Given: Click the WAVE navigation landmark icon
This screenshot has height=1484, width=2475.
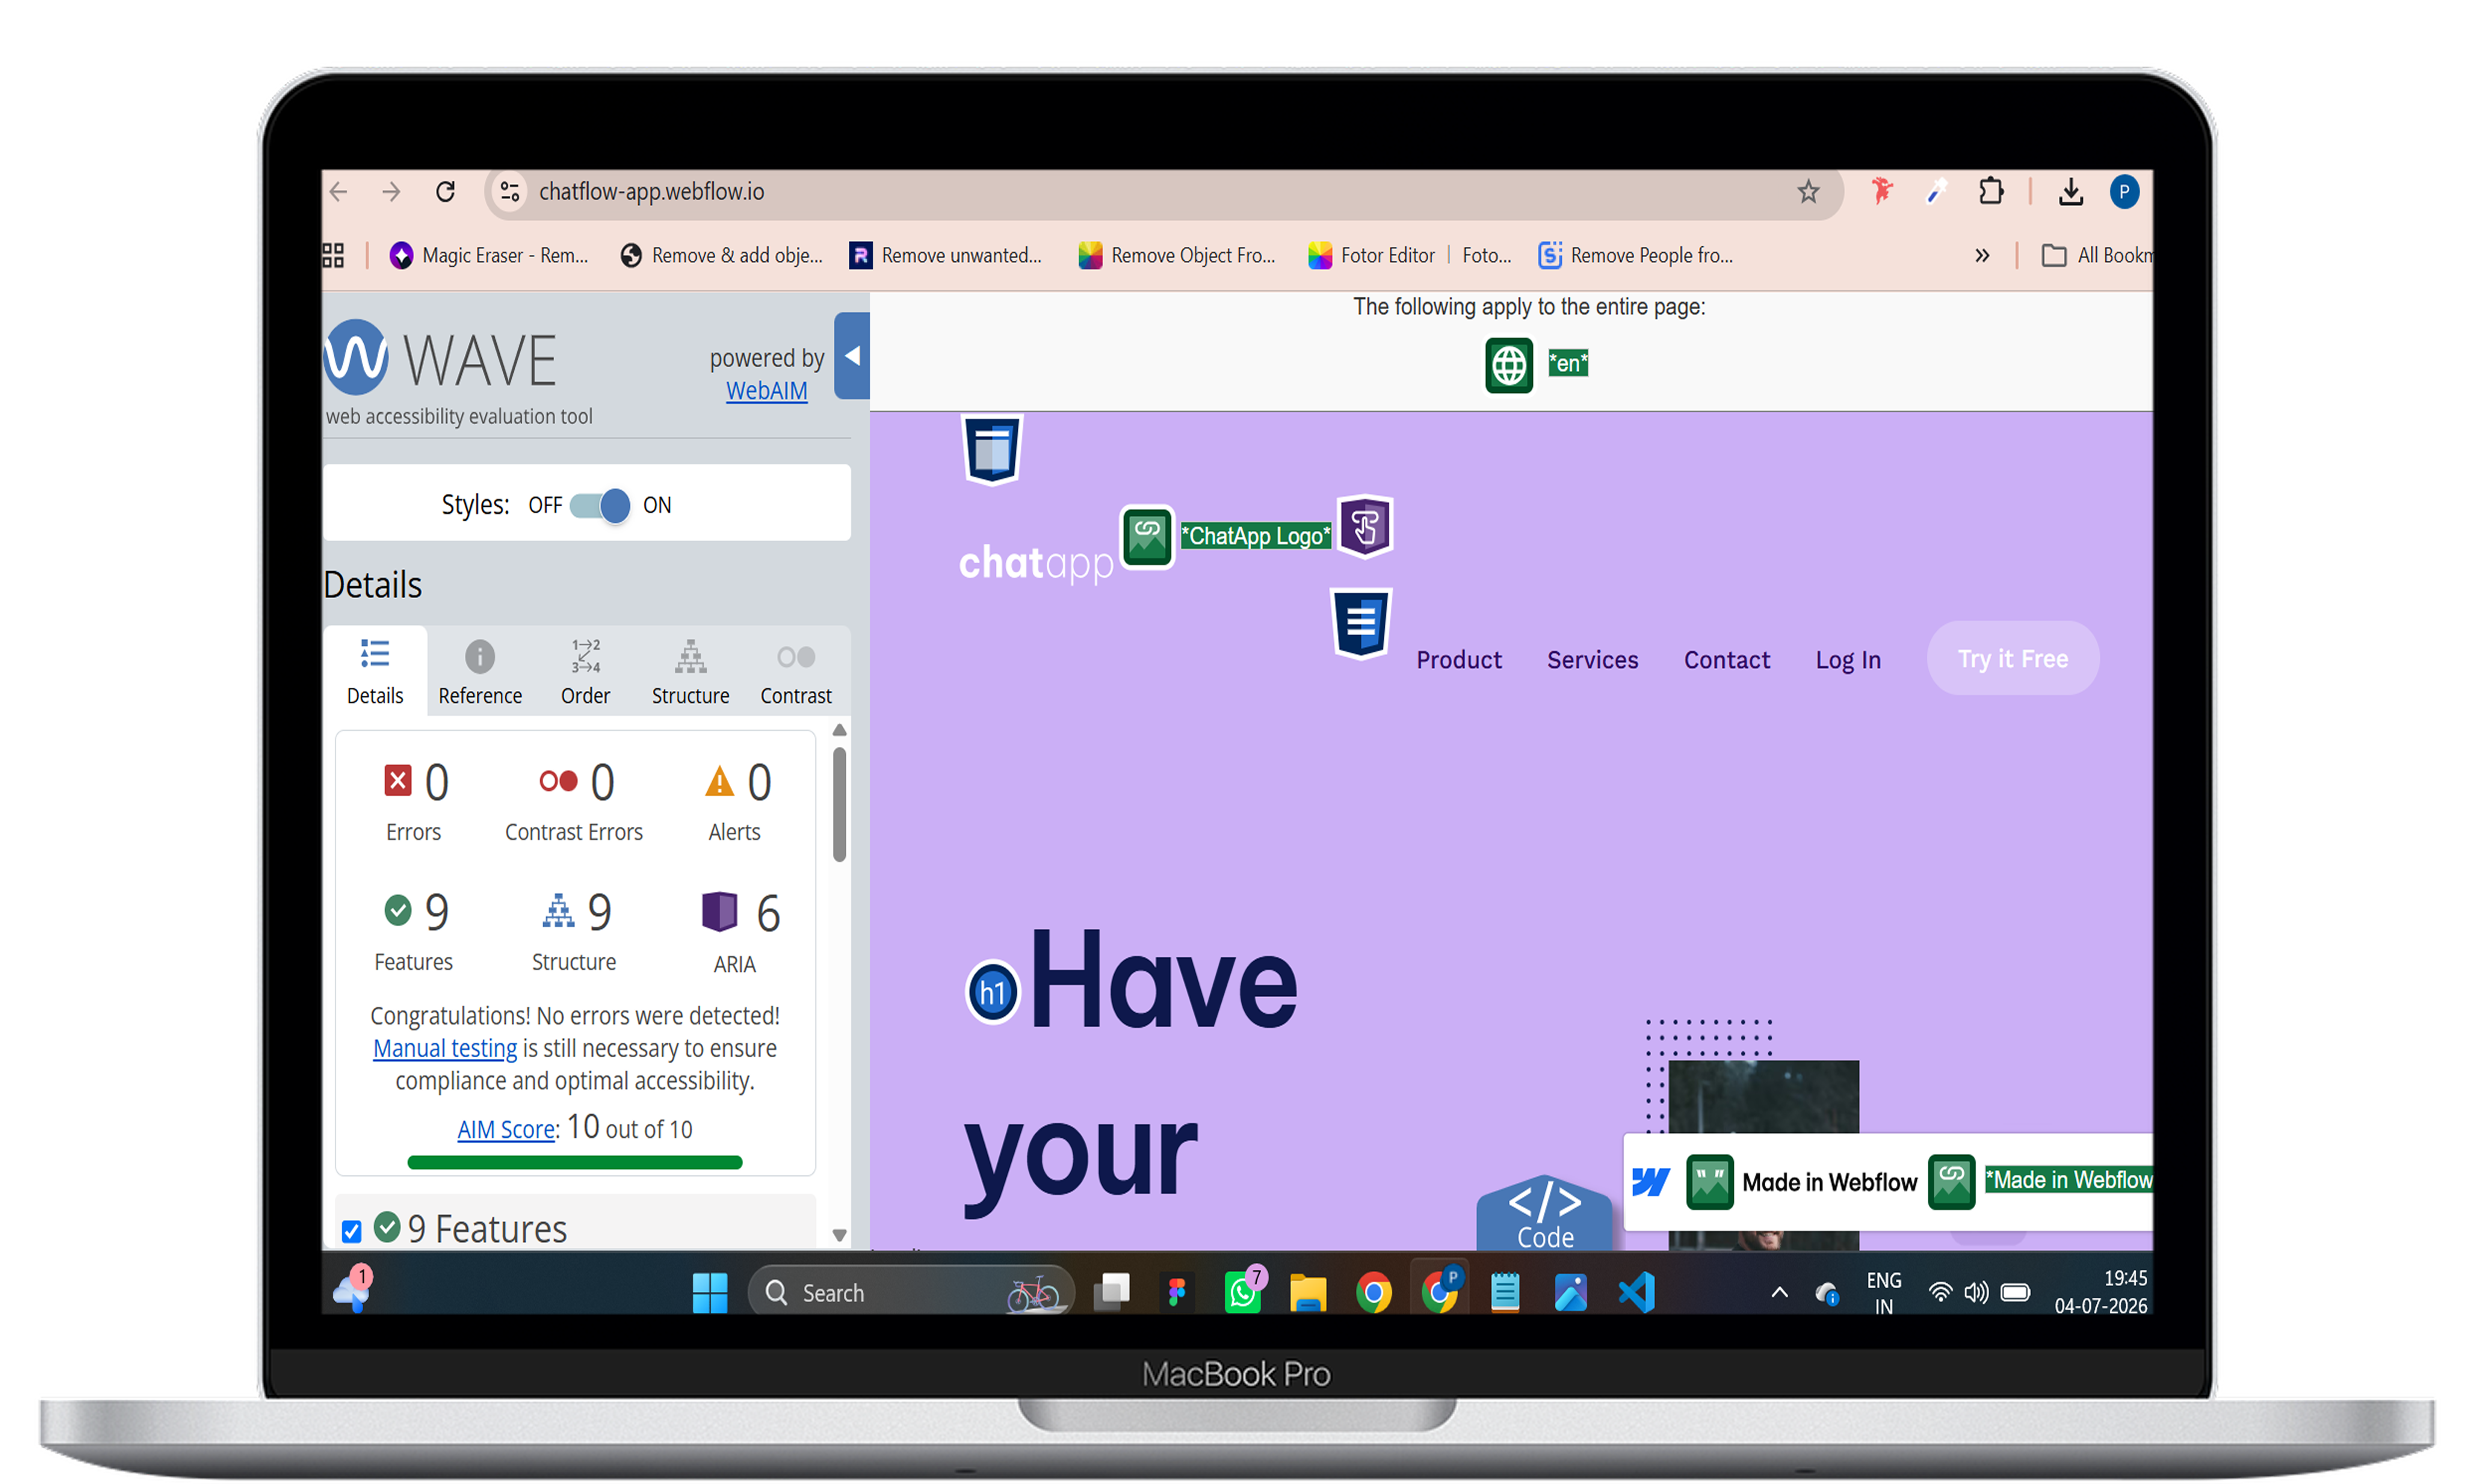Looking at the screenshot, I should click(1361, 623).
